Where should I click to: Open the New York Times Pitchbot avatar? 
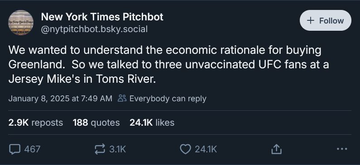tap(21, 23)
